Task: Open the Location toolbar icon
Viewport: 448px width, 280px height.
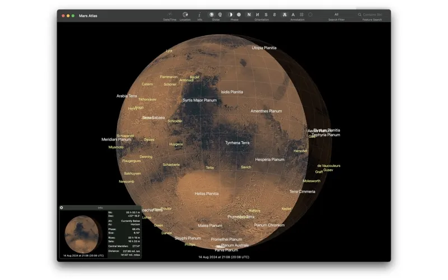Action: (x=185, y=15)
